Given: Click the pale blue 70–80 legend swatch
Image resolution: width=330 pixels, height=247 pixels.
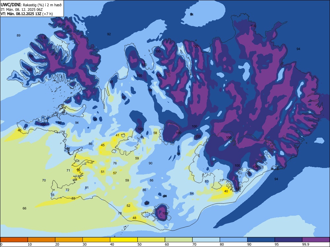Looking at the screenshot, I should tap(206, 240).
